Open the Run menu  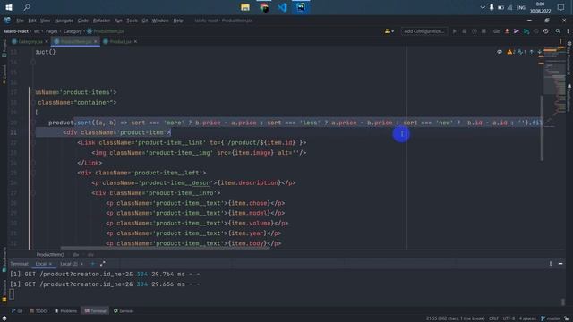coord(118,21)
